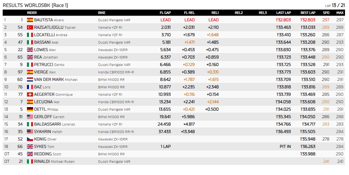Click Syahrin's FL REL value +13.348
The width and height of the screenshot is (349, 175).
click(x=188, y=132)
